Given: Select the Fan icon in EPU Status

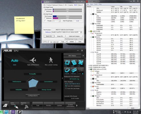Looking at the screenshot, I should click(x=81, y=63).
